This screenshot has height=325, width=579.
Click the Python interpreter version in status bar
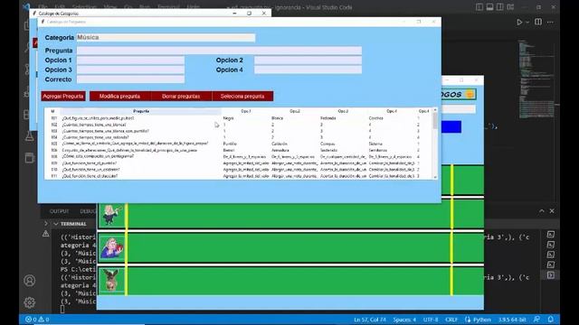(512, 320)
